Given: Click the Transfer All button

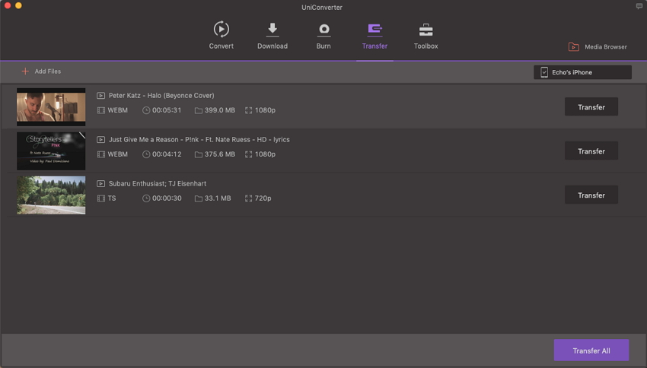Looking at the screenshot, I should tap(591, 351).
